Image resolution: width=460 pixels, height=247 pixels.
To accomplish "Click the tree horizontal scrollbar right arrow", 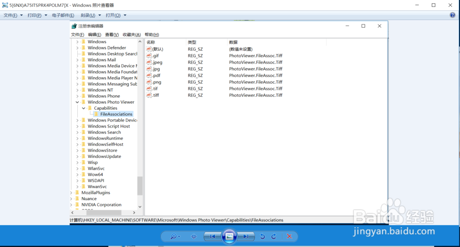I will click(x=134, y=213).
